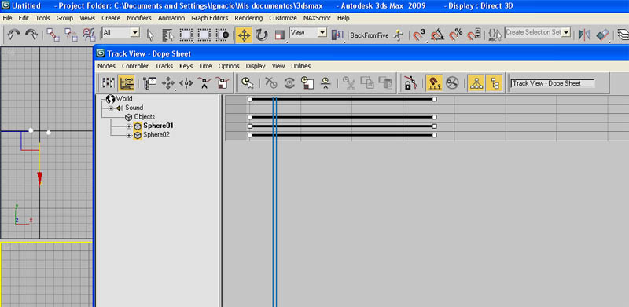Click the Reverse Time icon

click(289, 83)
